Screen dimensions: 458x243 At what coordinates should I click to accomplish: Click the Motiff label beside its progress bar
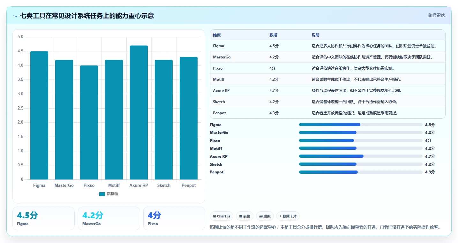click(216, 148)
